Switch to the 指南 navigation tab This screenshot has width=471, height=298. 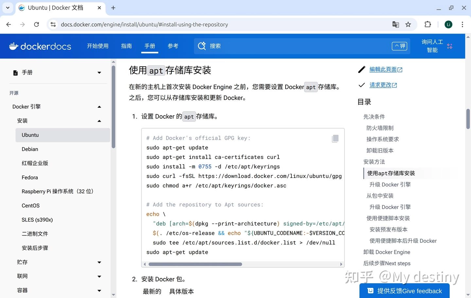[126, 46]
